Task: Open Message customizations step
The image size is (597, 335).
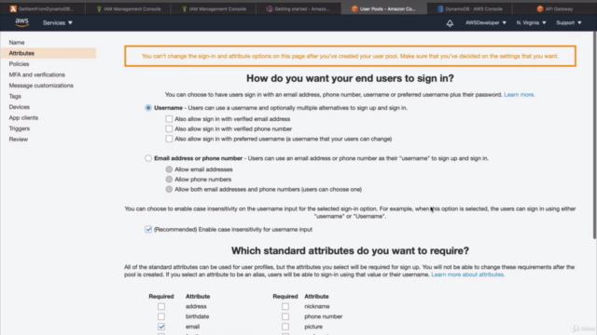Action: tap(41, 86)
